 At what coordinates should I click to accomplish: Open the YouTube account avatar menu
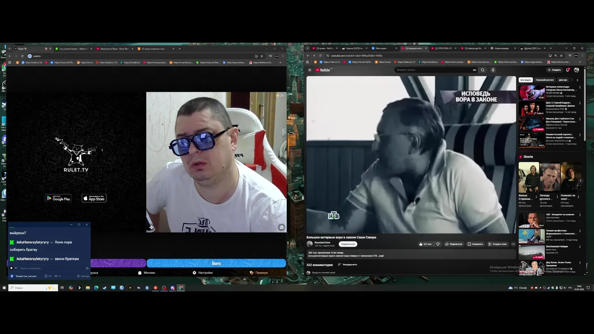[x=576, y=70]
